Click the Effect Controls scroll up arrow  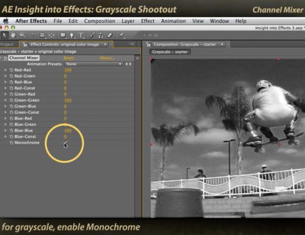tap(137, 58)
